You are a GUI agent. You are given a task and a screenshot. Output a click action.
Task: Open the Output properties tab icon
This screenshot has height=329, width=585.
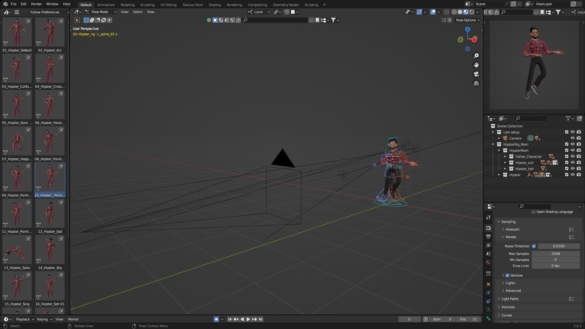(x=488, y=237)
